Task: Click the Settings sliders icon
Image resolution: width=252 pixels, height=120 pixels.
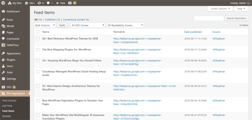Action: (3, 79)
